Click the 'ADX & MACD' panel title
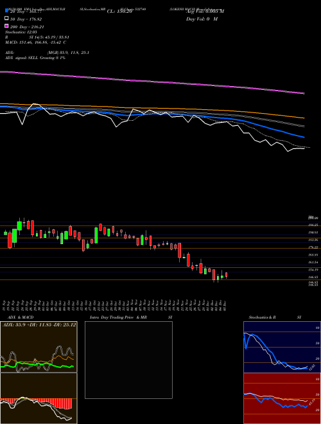This screenshot has width=321, height=424. click(x=21, y=317)
